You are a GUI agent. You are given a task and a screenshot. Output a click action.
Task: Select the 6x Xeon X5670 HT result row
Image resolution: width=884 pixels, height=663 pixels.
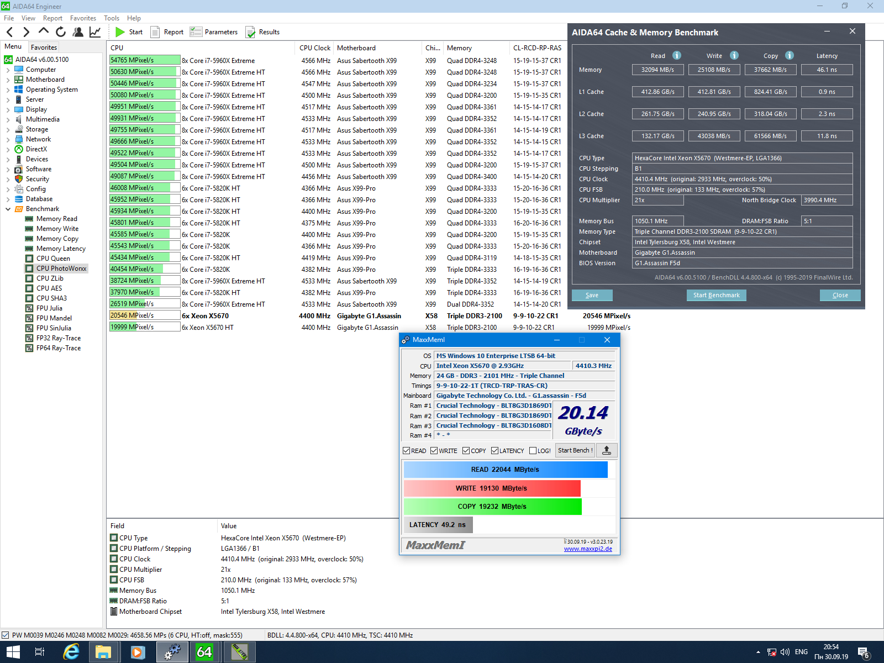tap(370, 328)
